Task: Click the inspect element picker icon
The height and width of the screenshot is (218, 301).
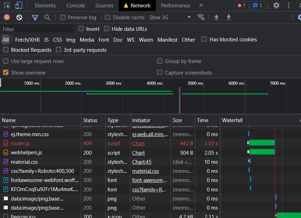Action: 7,6
